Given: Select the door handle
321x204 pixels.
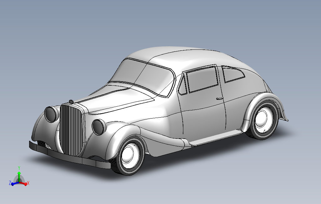Looking at the screenshot, I should click(x=220, y=99).
